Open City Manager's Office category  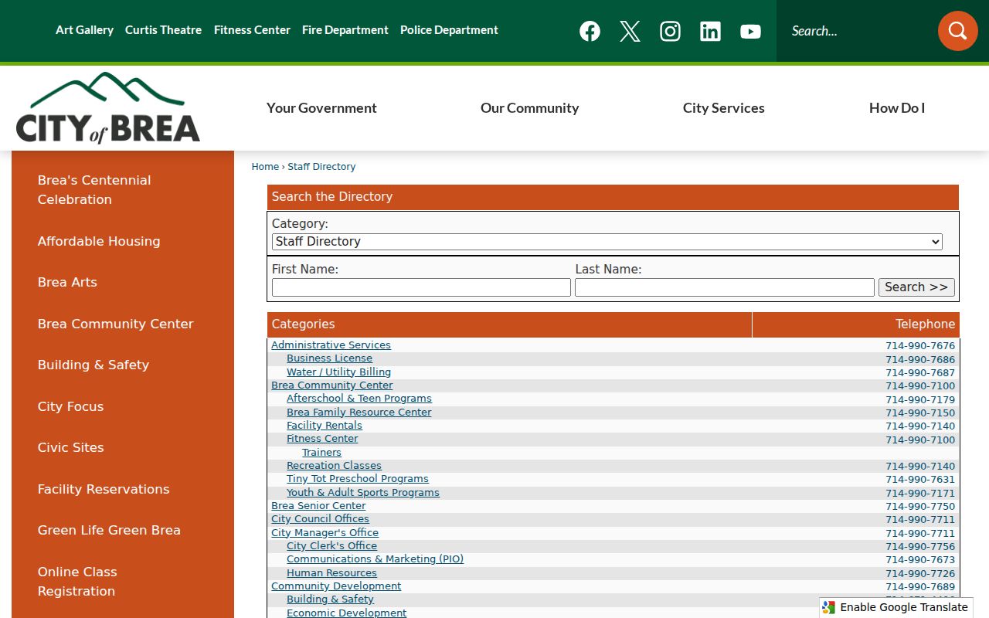(x=325, y=533)
